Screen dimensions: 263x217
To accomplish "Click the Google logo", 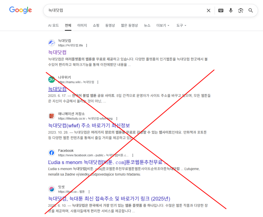I will click(x=20, y=10).
